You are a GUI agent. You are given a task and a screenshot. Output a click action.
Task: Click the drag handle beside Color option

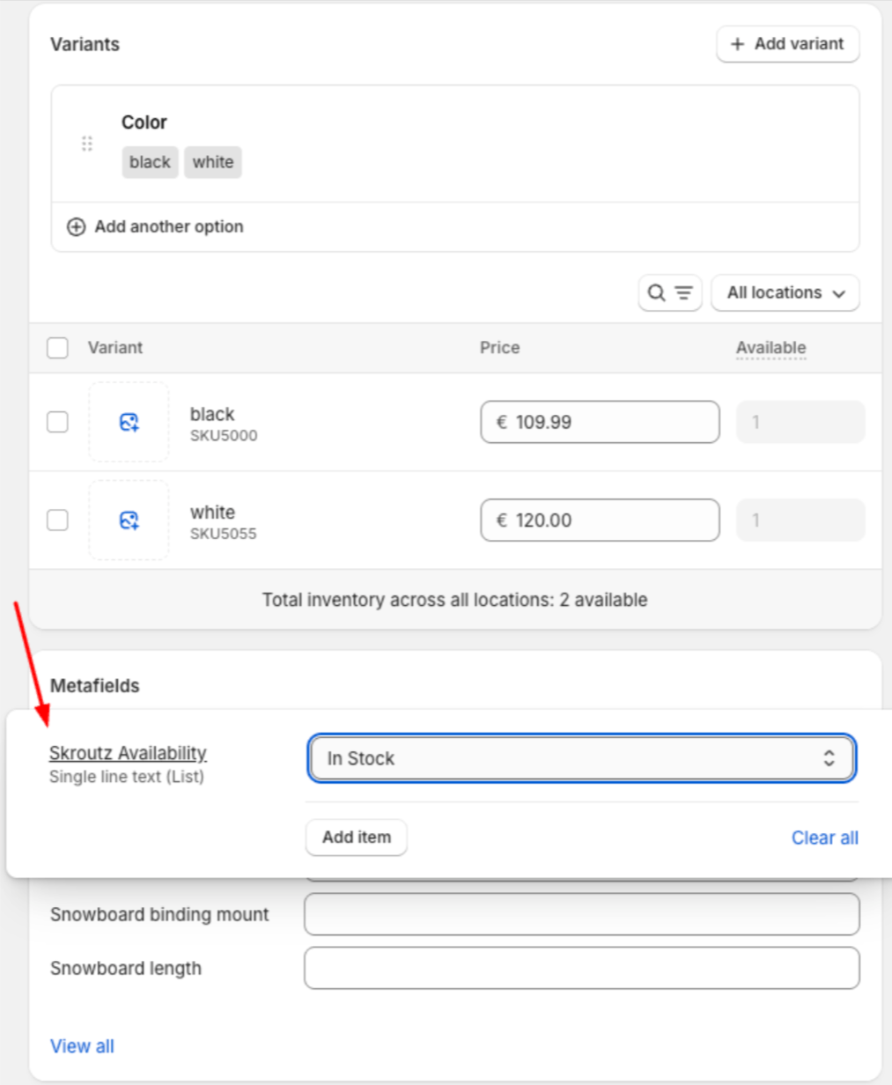click(86, 144)
